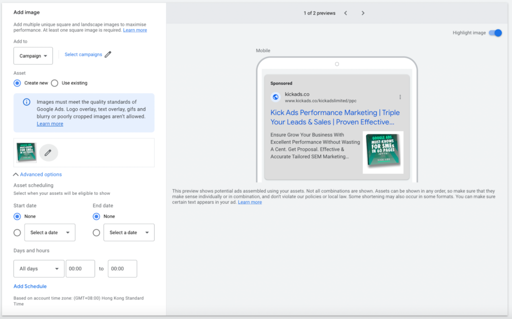Choose the custom End date radio button
512x319 pixels.
click(96, 233)
